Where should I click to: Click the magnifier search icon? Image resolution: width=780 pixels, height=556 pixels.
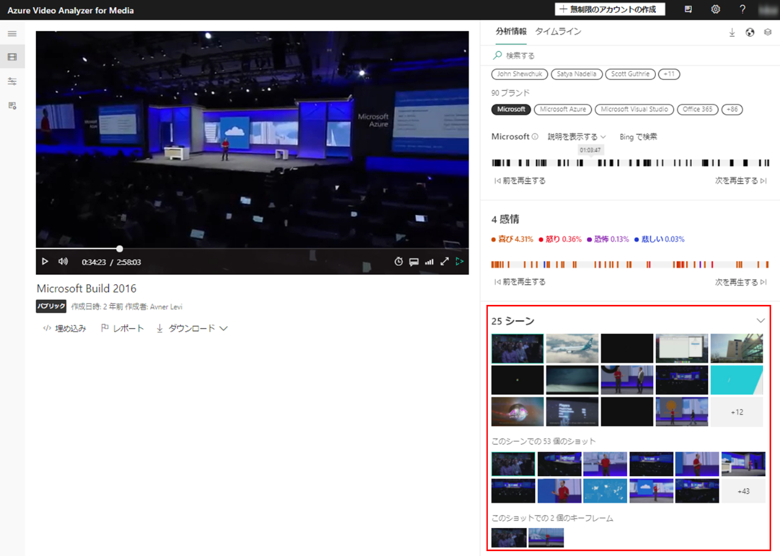click(x=498, y=55)
